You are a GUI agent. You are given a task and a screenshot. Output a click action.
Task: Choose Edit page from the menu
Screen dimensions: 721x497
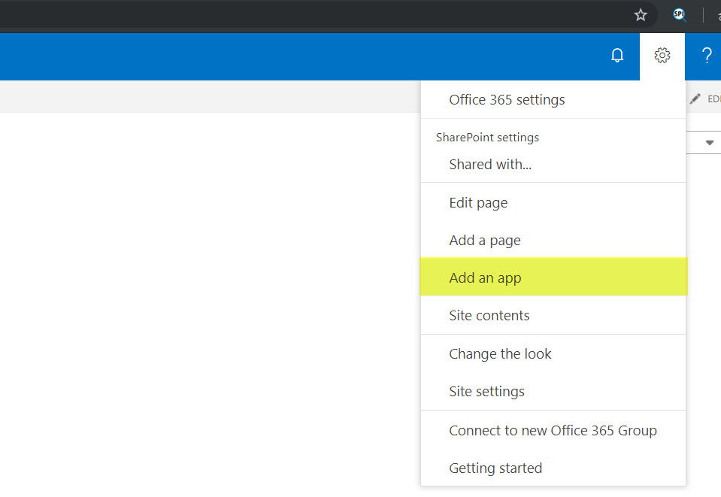coord(553,203)
